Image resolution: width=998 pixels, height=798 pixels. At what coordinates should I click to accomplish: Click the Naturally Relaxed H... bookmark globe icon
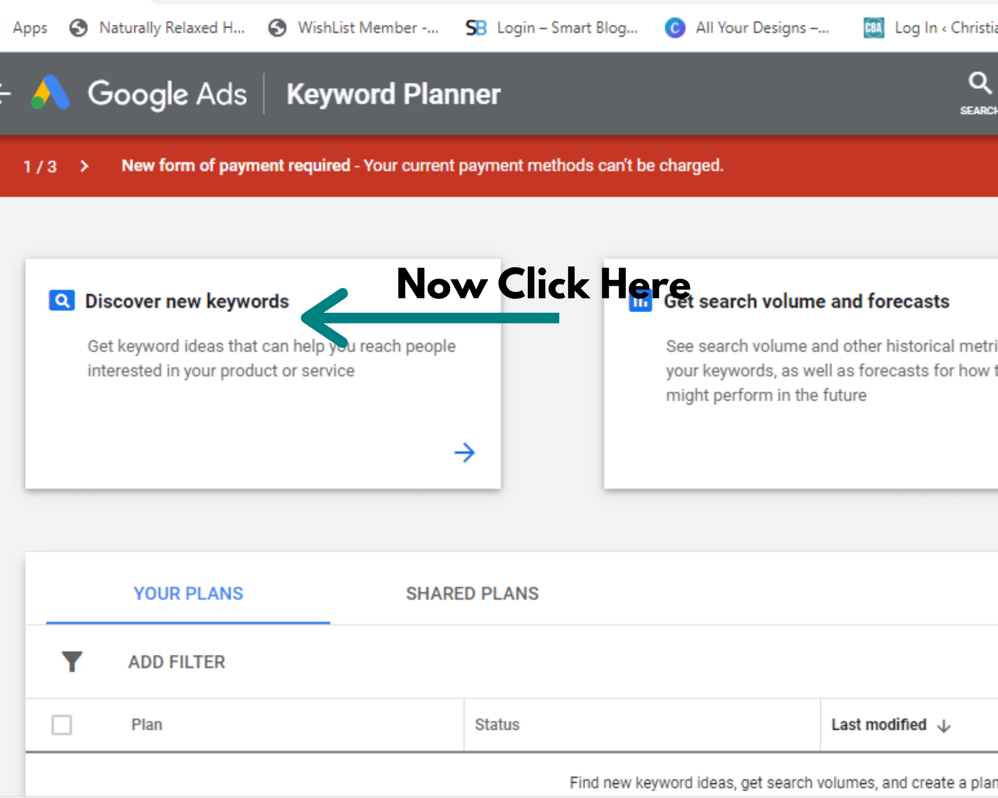tap(79, 28)
